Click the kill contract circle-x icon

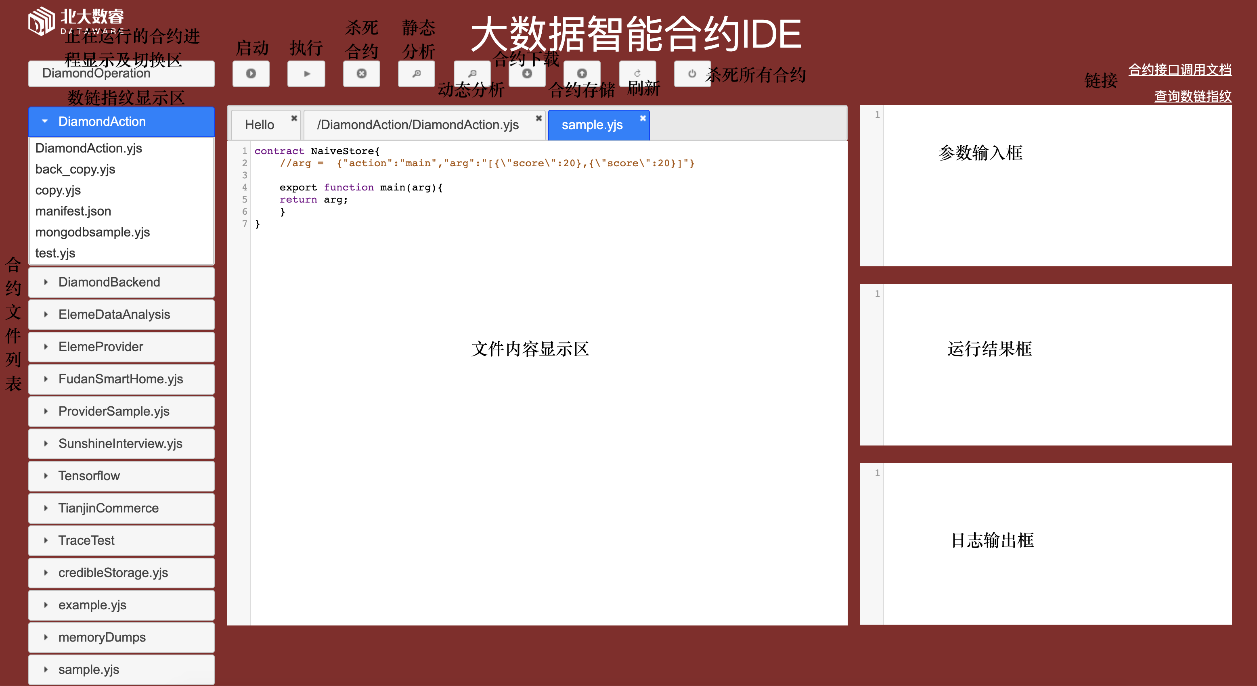(361, 74)
